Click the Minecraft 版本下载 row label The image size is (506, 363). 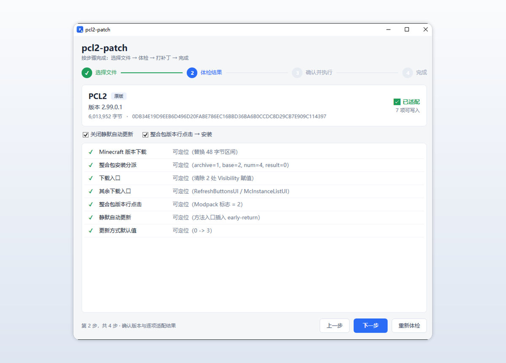coord(123,152)
